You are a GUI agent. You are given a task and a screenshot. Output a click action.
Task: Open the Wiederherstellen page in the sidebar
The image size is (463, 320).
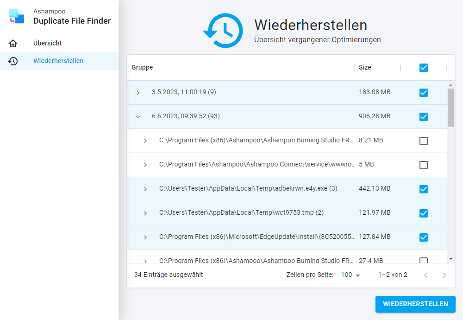click(x=59, y=61)
